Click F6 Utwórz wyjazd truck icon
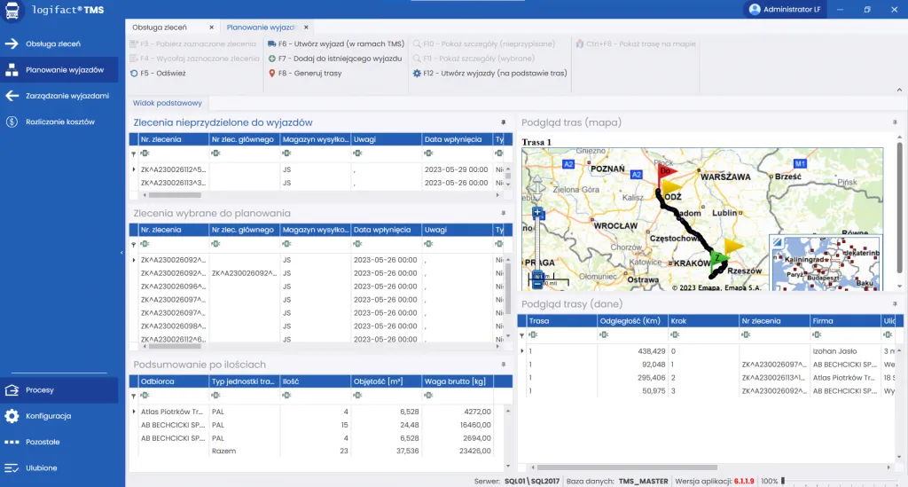Viewport: 908px width, 487px height. pyautogui.click(x=272, y=43)
